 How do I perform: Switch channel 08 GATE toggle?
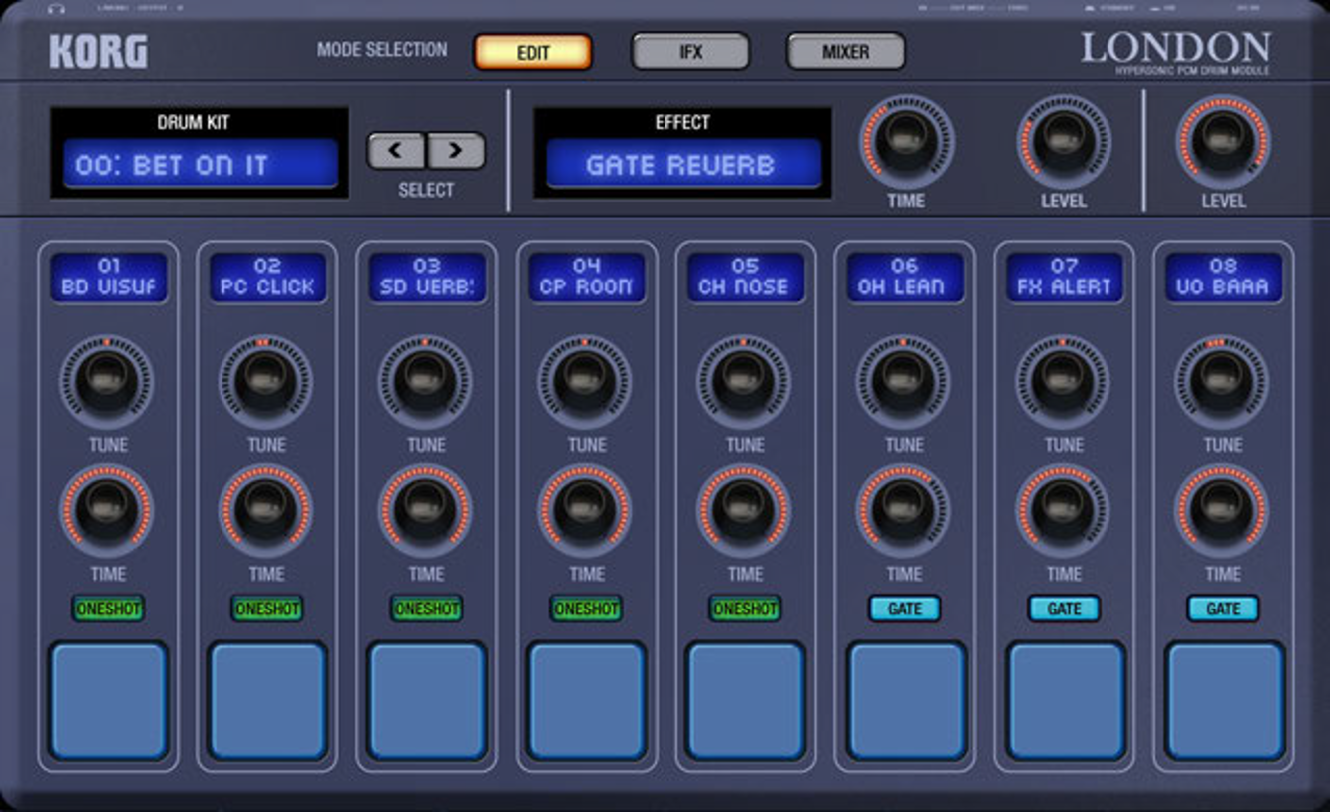pyautogui.click(x=1223, y=609)
